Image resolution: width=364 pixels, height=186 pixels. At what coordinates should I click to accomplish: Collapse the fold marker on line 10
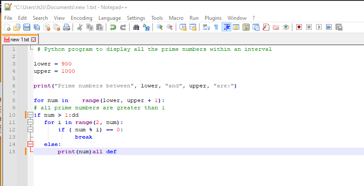coord(30,115)
